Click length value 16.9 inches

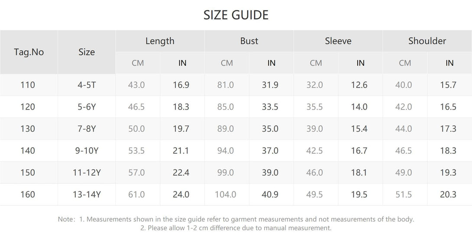point(181,85)
